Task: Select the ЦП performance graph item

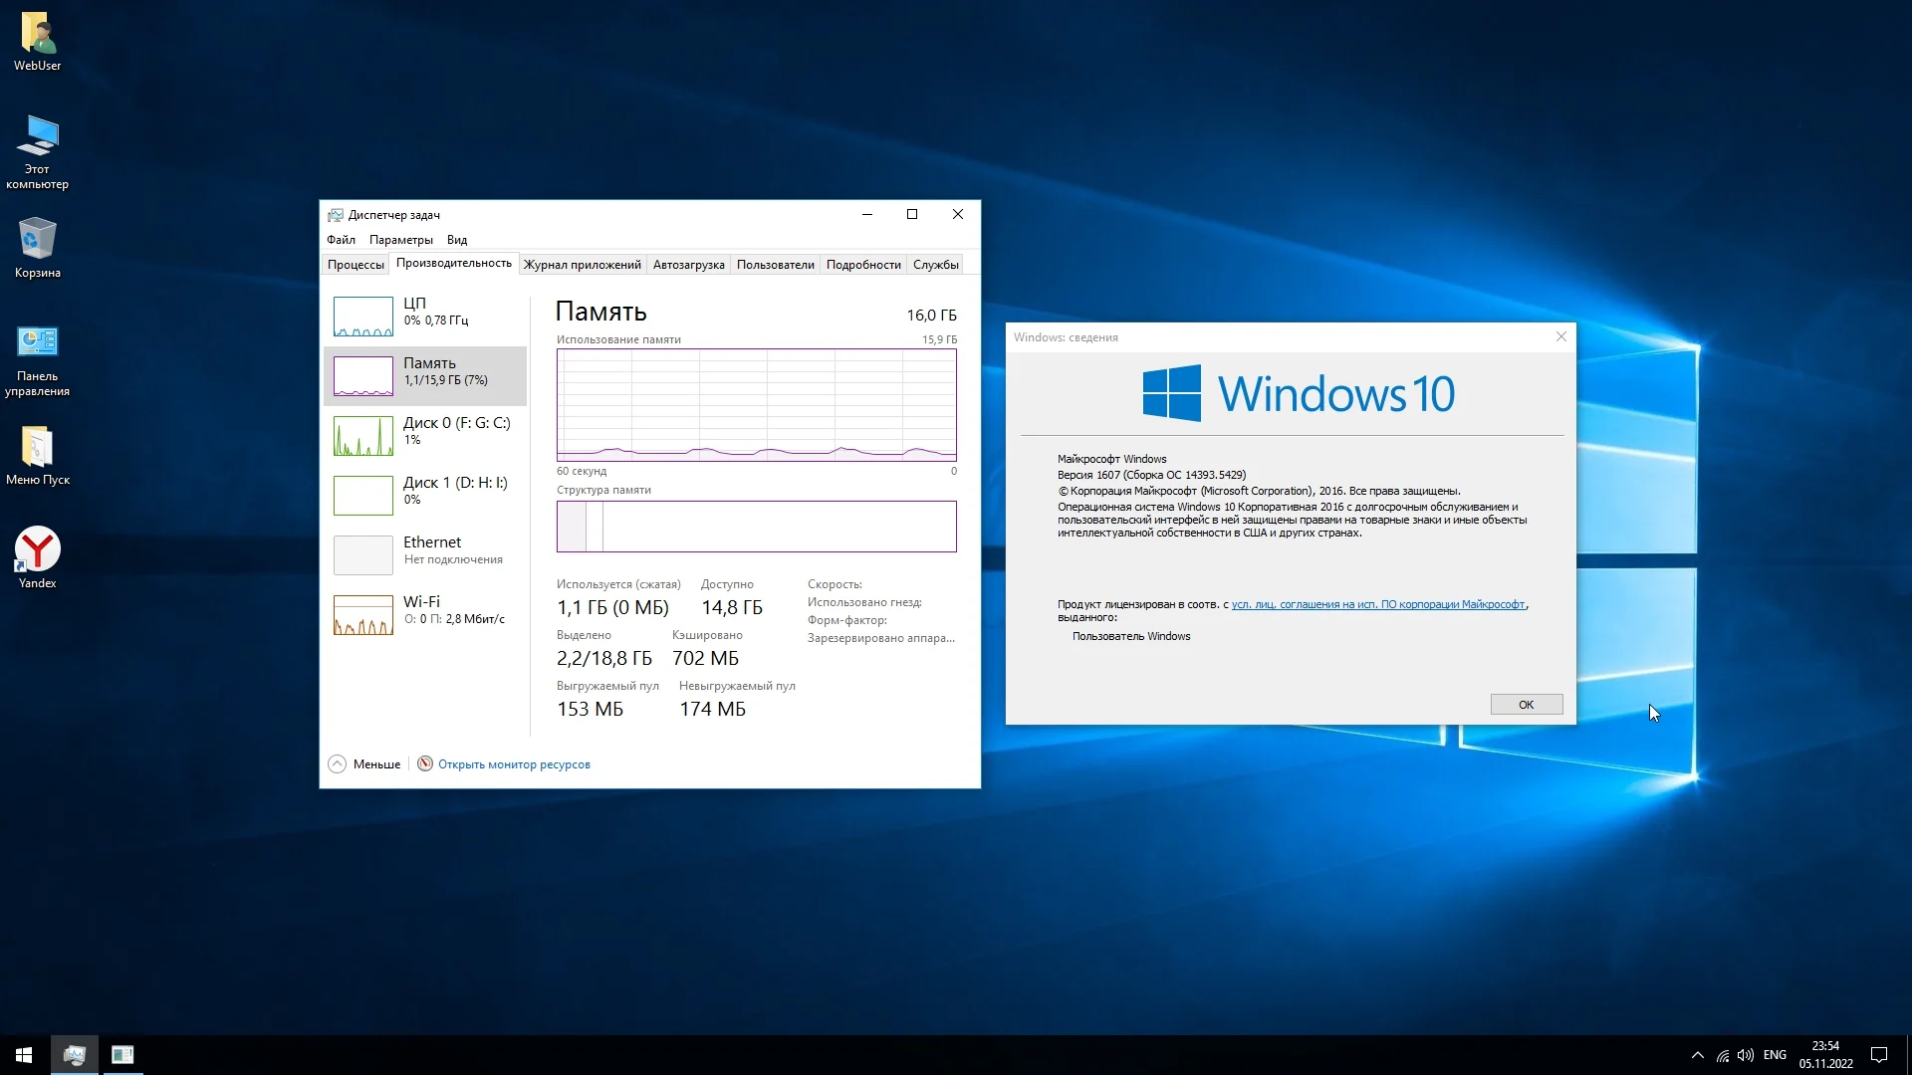Action: (425, 317)
